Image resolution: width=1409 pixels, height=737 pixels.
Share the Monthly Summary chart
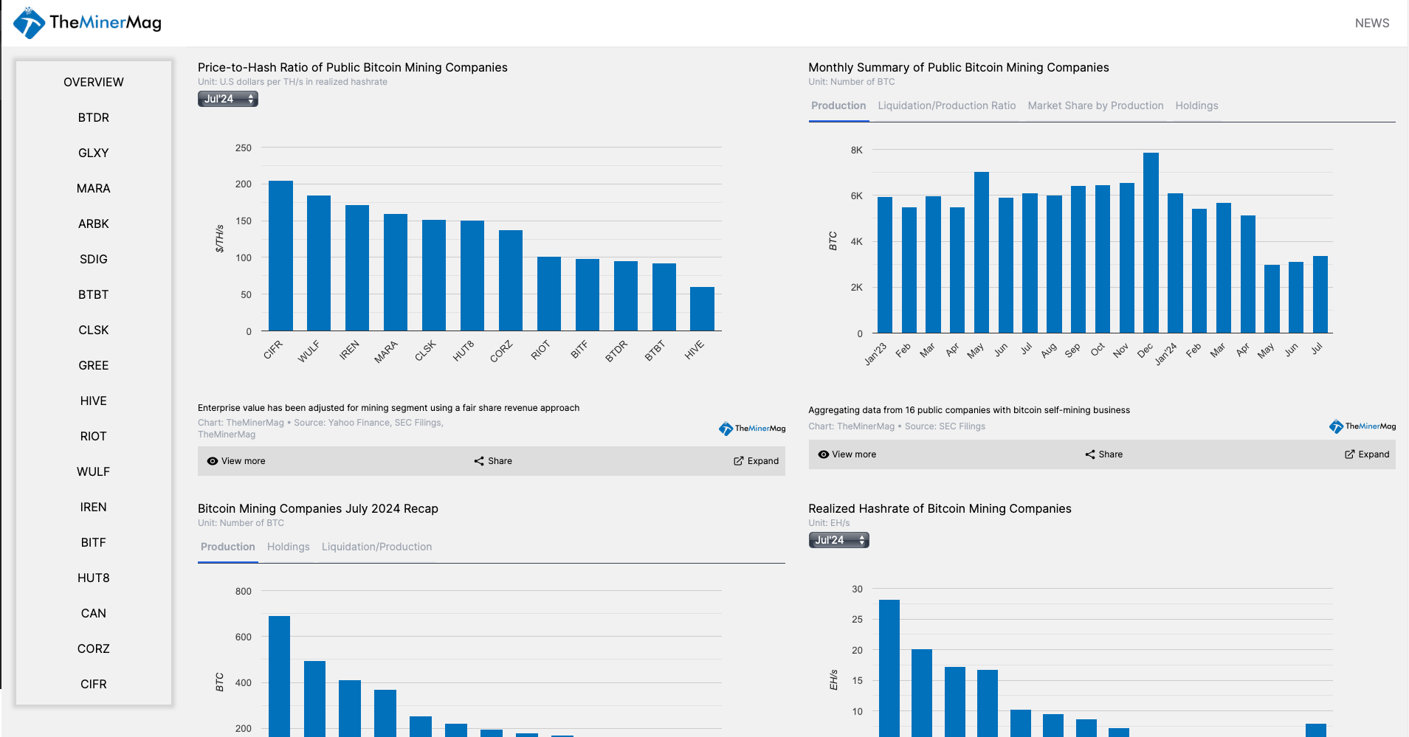[1103, 454]
